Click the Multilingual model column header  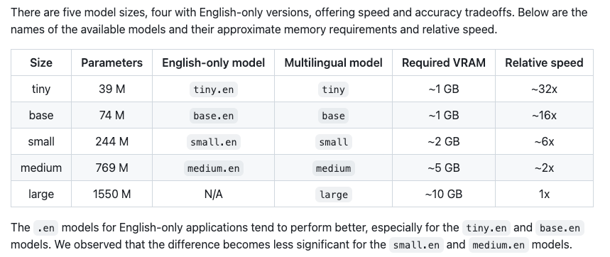333,62
